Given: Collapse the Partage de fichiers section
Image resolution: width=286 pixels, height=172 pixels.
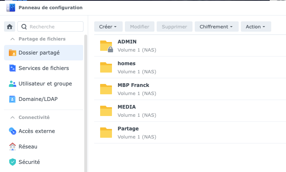Looking at the screenshot, I should (13, 39).
